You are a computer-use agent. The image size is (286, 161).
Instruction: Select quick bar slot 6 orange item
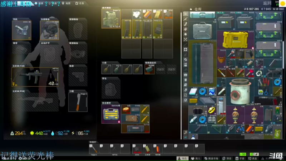(158, 149)
